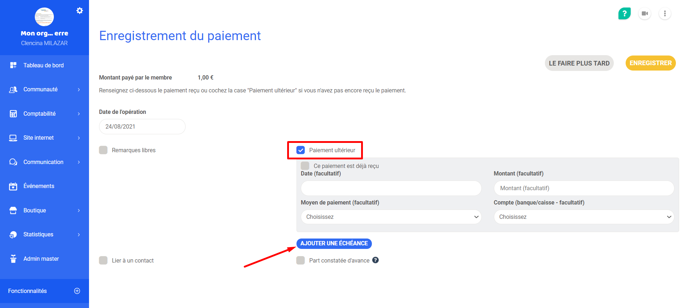This screenshot has height=308, width=682.
Task: Click the Événements calendar icon
Action: [13, 186]
